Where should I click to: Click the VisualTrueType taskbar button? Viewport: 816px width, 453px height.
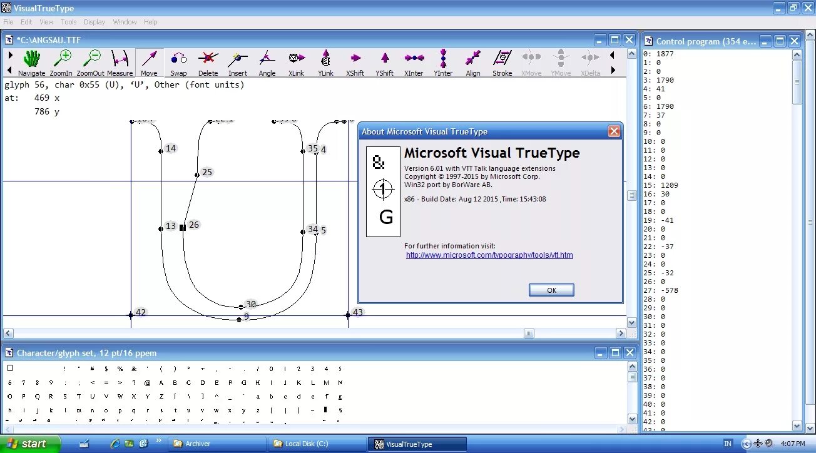point(417,444)
